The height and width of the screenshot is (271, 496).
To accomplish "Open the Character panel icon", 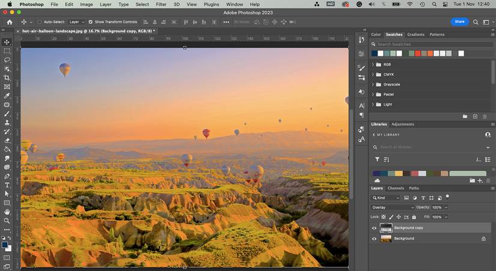I will pos(361,106).
